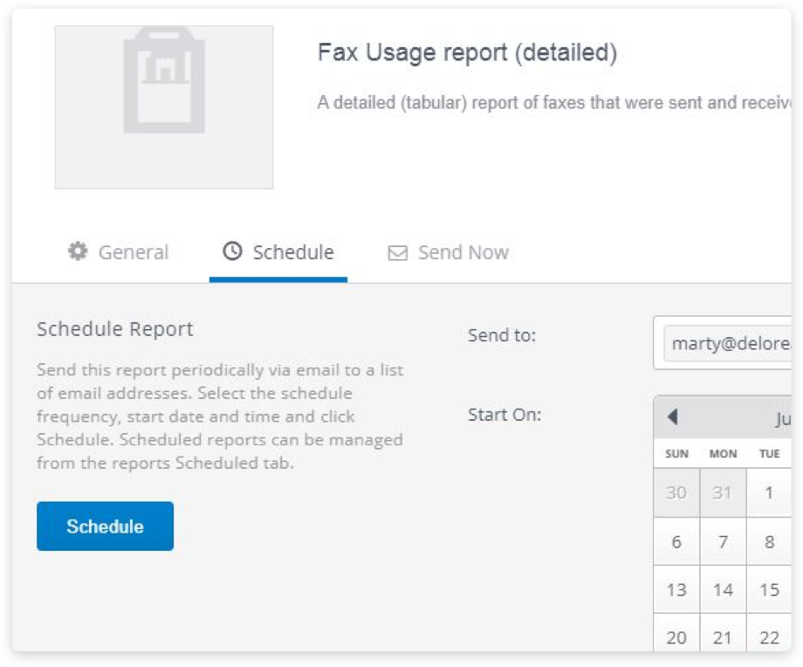This screenshot has width=803, height=667.
Task: Click the MON column header
Action: [x=723, y=454]
